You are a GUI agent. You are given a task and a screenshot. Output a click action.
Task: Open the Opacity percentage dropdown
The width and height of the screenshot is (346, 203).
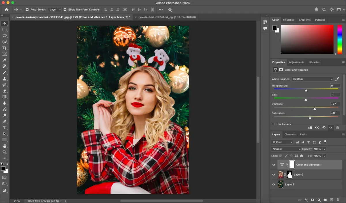click(x=324, y=149)
